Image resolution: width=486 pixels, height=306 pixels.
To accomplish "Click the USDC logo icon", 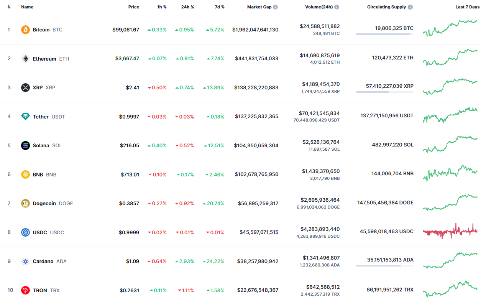I will 25,232.
